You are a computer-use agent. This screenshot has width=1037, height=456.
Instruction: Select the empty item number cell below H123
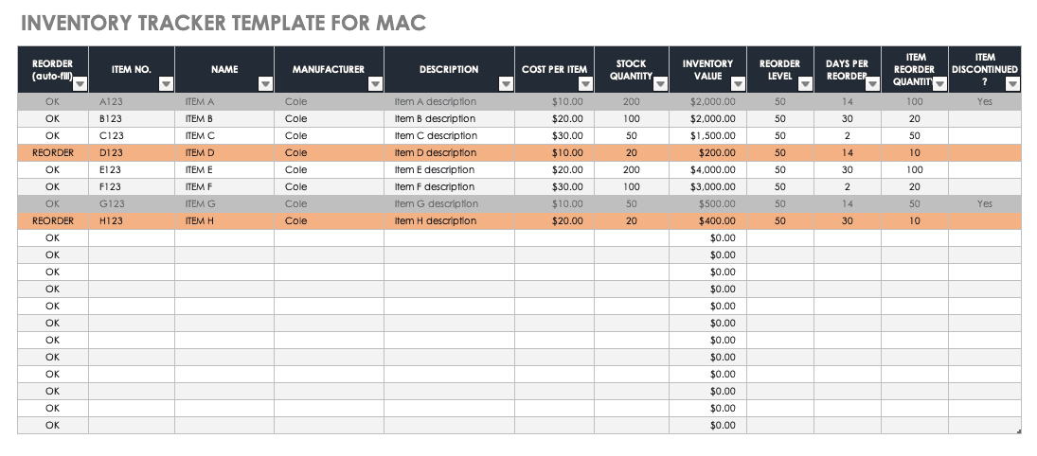pyautogui.click(x=132, y=237)
